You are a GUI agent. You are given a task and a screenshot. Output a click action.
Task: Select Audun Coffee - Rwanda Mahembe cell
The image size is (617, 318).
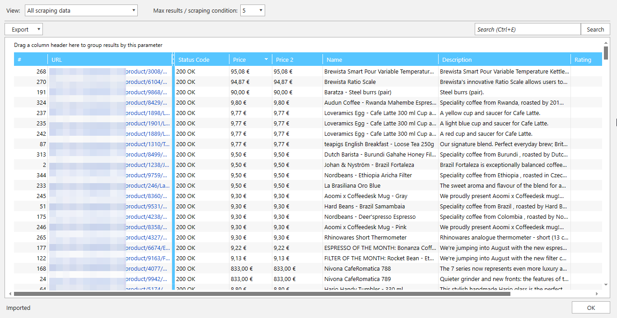[380, 102]
